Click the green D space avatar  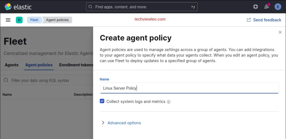click(19, 20)
